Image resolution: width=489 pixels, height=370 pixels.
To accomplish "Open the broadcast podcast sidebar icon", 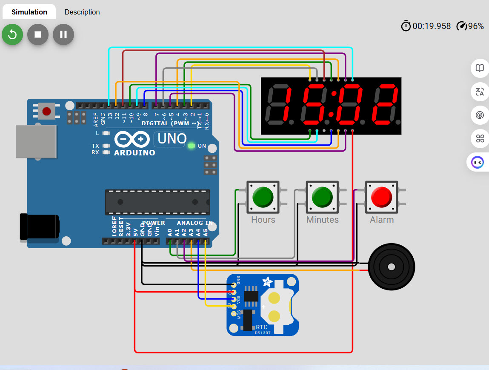I will [480, 115].
